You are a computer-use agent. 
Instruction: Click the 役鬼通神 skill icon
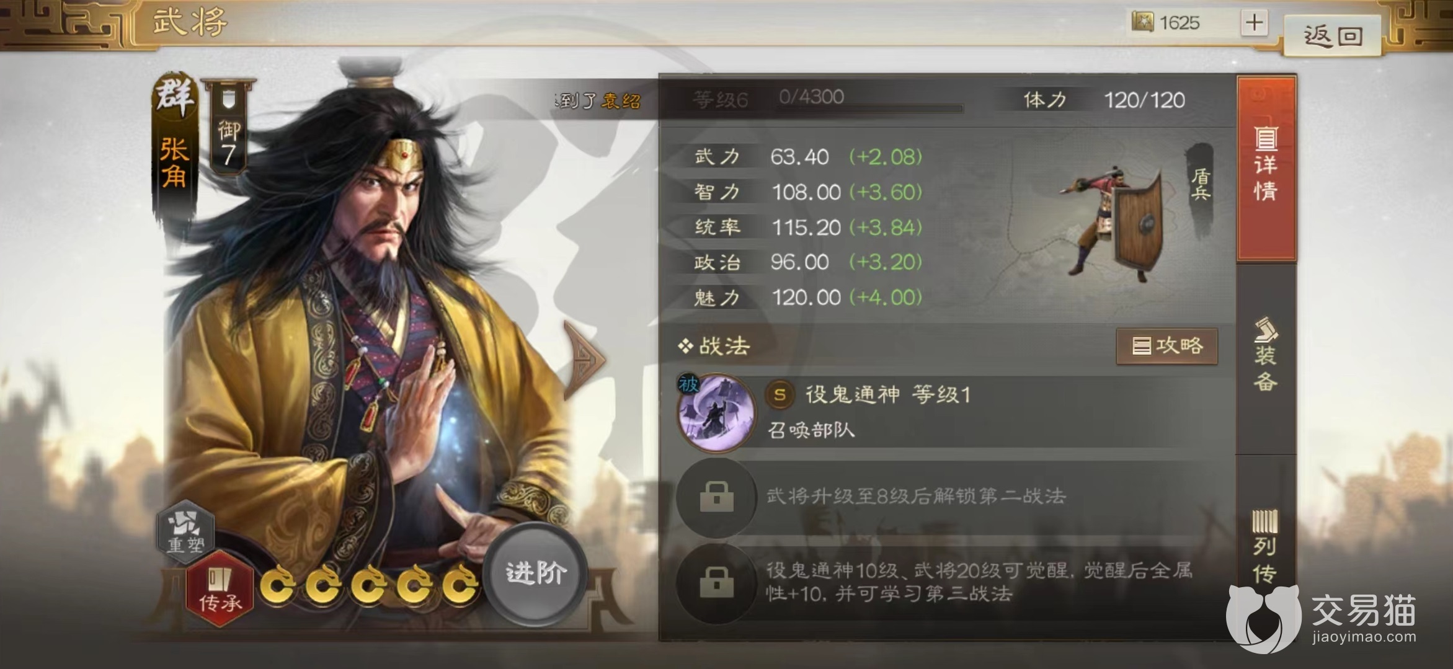pyautogui.click(x=716, y=411)
